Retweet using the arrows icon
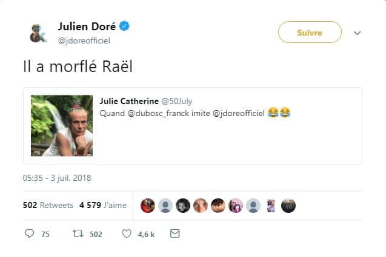 tap(78, 233)
